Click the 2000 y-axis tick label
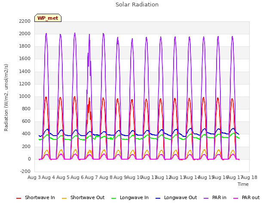275x206 pixels. pos(25,33)
